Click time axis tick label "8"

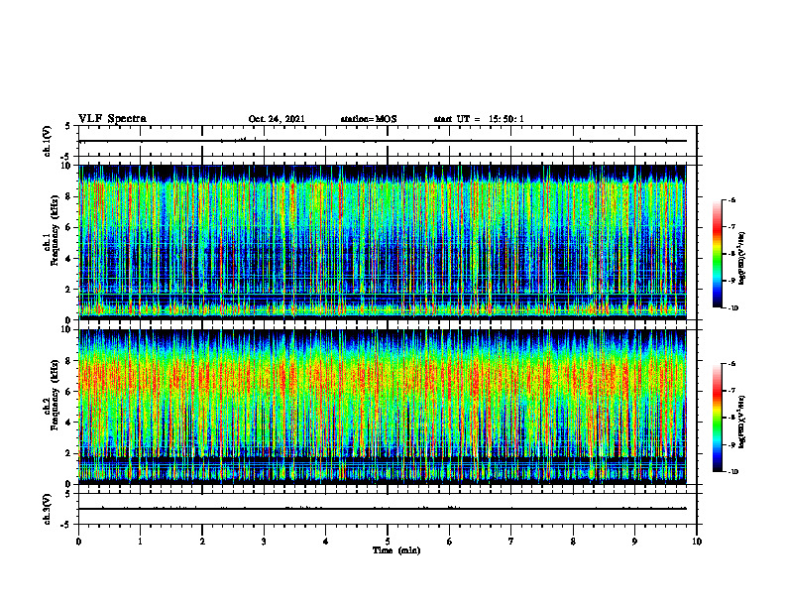[573, 542]
